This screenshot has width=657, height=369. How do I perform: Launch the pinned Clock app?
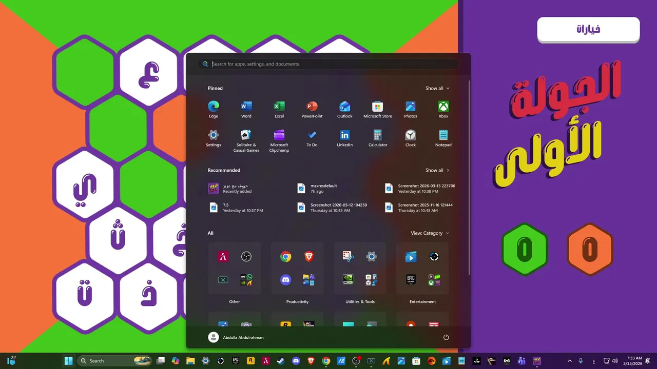coord(411,138)
